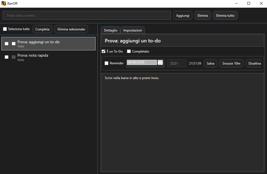Open the date picker calendar icon
The width and height of the screenshot is (267, 174).
(x=160, y=62)
